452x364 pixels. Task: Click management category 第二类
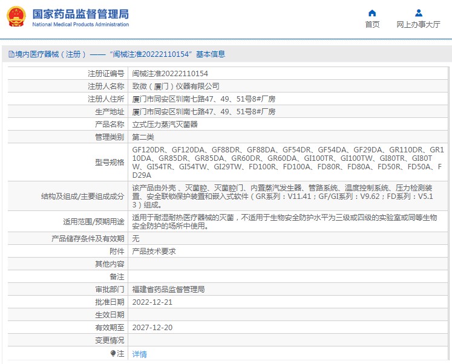[x=143, y=137]
